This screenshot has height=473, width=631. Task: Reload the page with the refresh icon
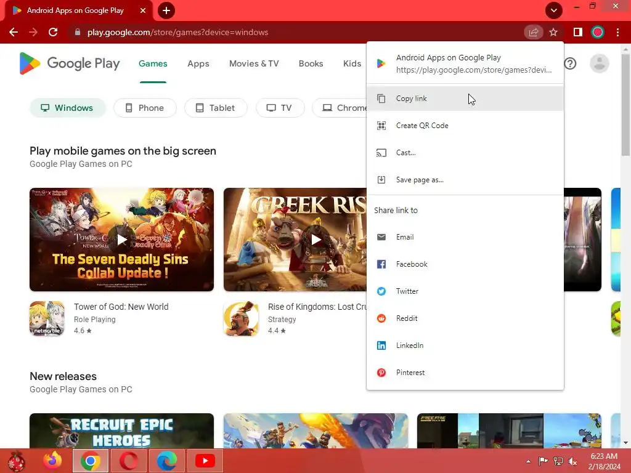53,32
